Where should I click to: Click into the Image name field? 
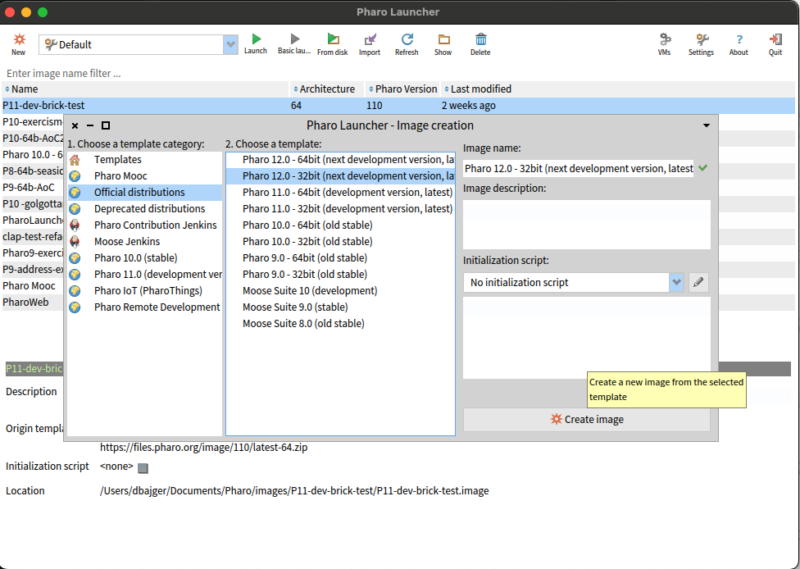[x=579, y=168]
